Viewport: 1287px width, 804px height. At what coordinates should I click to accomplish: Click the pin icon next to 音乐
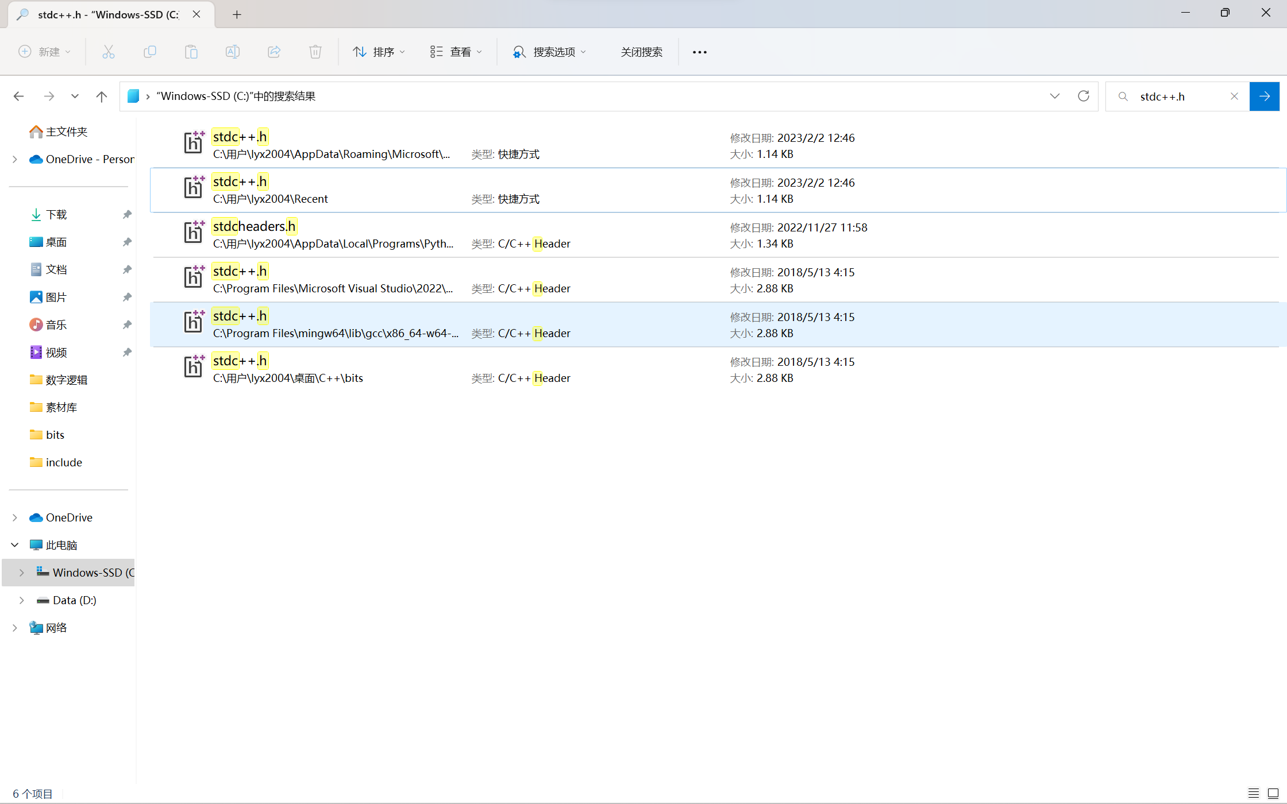point(127,324)
